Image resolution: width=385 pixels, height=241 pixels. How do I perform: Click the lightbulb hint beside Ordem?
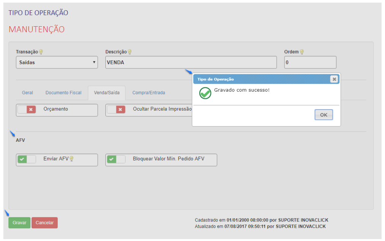(302, 52)
